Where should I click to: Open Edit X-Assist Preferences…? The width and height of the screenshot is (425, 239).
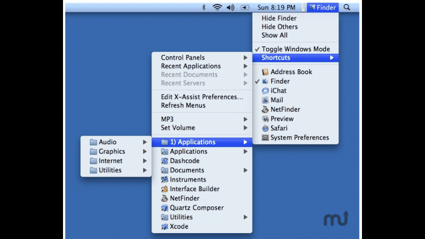click(202, 97)
